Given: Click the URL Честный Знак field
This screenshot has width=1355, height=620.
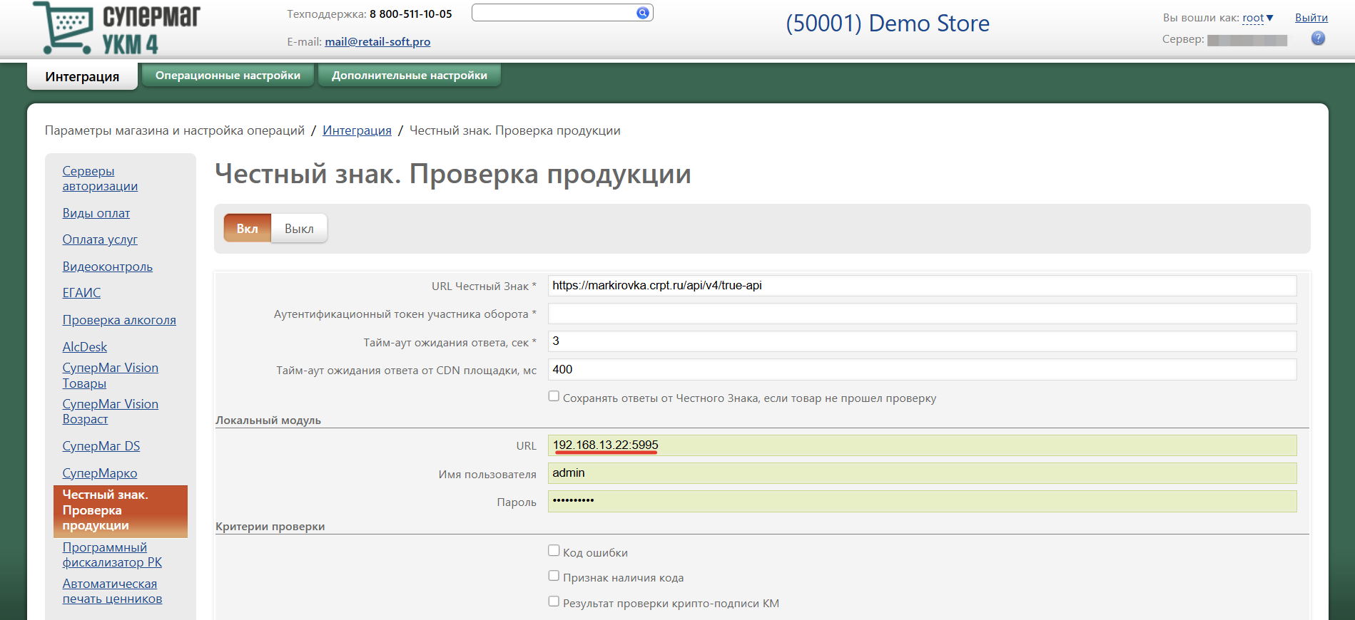Looking at the screenshot, I should (922, 286).
